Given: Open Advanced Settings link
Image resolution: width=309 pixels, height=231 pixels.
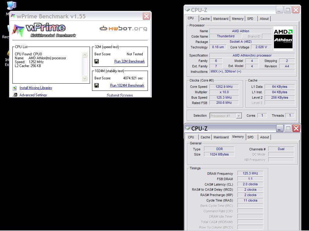Looking at the screenshot, I should tap(33, 95).
